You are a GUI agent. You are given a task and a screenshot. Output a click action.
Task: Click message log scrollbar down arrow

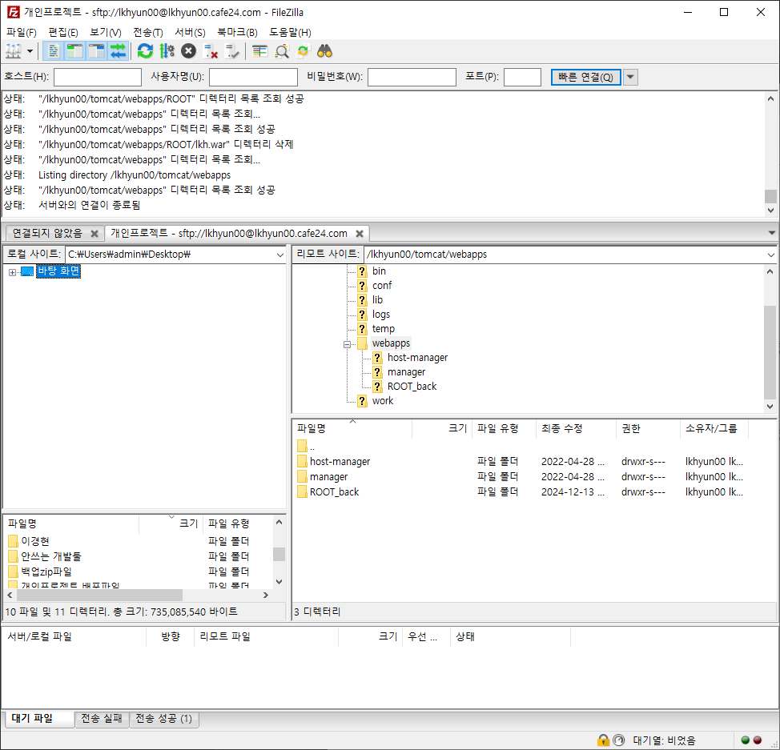(770, 211)
